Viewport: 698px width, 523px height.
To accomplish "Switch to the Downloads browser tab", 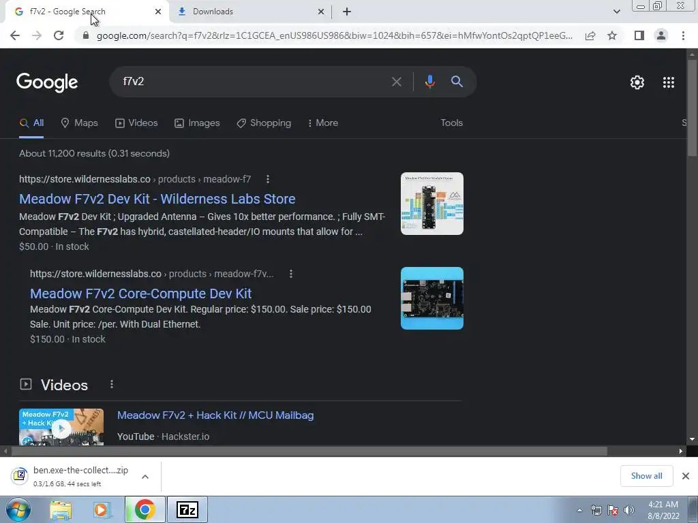I will point(250,12).
